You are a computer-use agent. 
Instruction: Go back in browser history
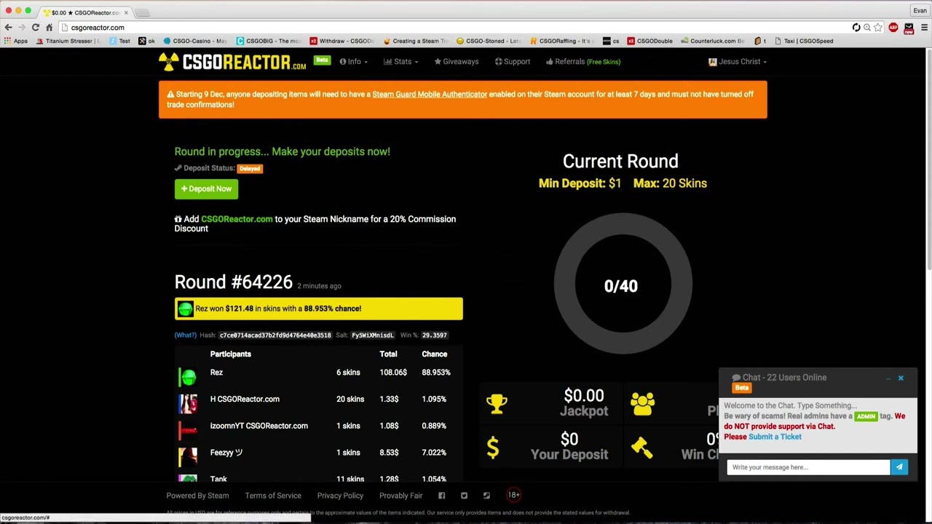(x=8, y=28)
